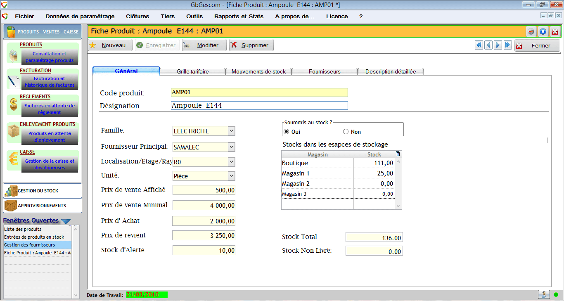Viewport: 564px width, 301px height.
Task: Click the Modifier button
Action: tap(205, 45)
